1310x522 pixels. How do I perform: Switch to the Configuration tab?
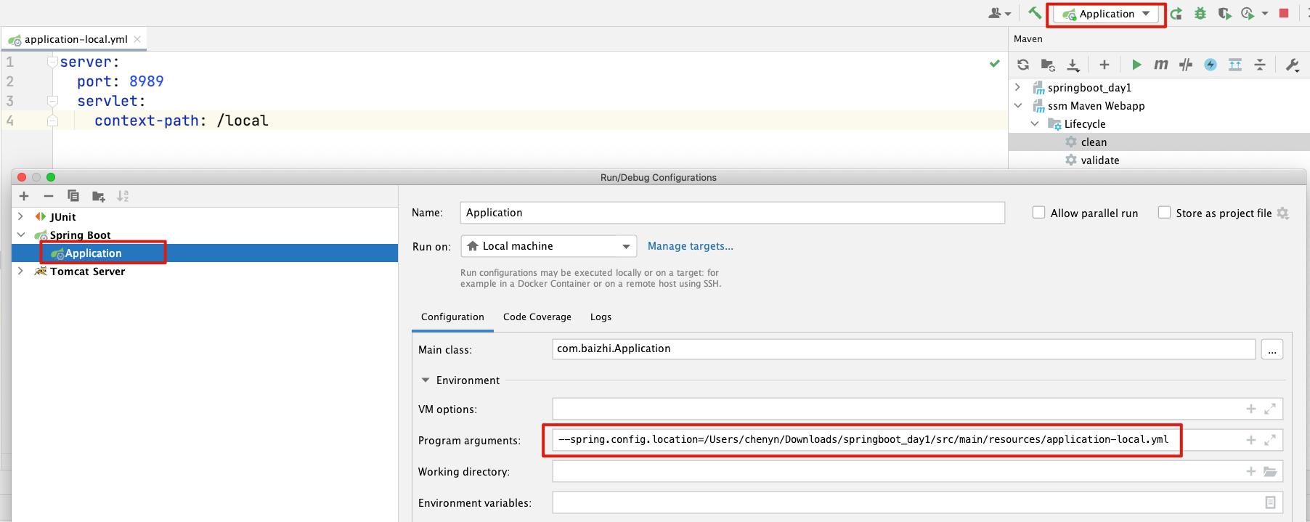click(x=452, y=317)
